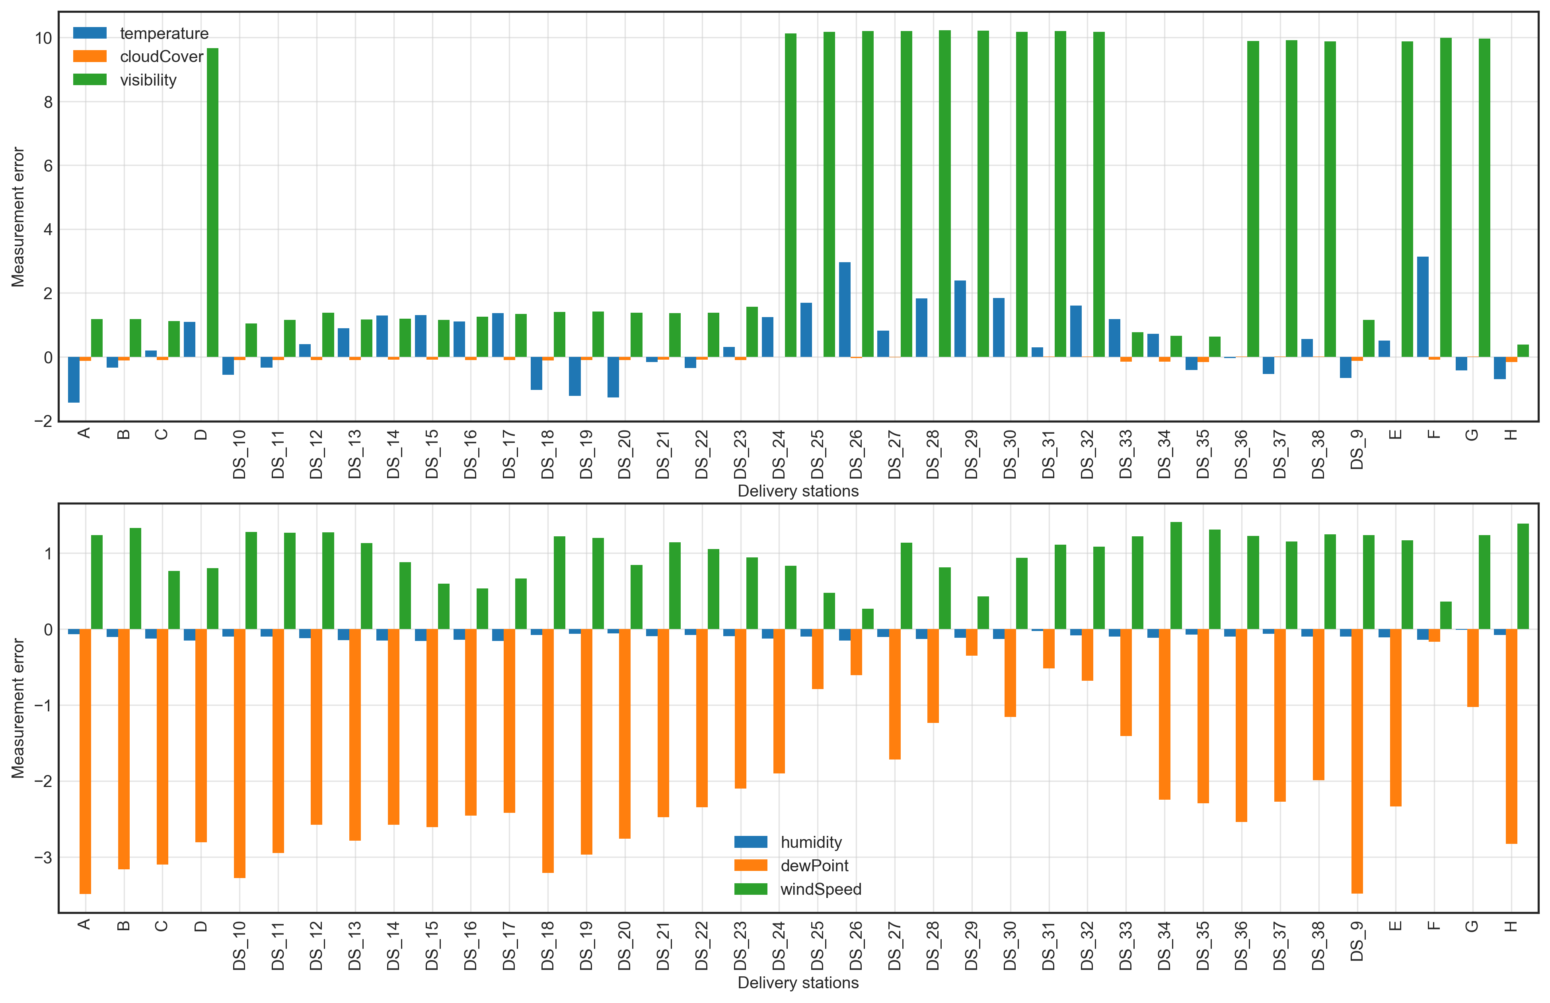Click the blue temperature legend swatch
Image resolution: width=1550 pixels, height=1003 pixels.
point(89,33)
